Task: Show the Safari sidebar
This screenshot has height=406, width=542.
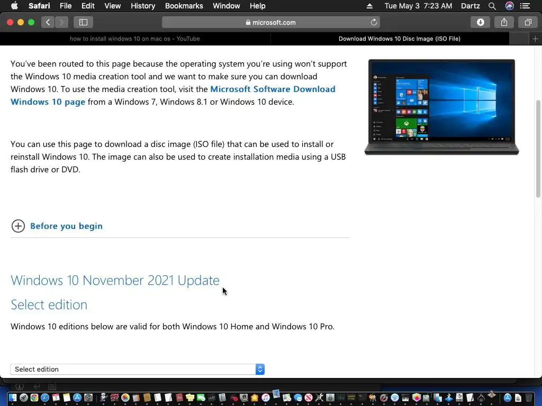Action: coord(83,22)
